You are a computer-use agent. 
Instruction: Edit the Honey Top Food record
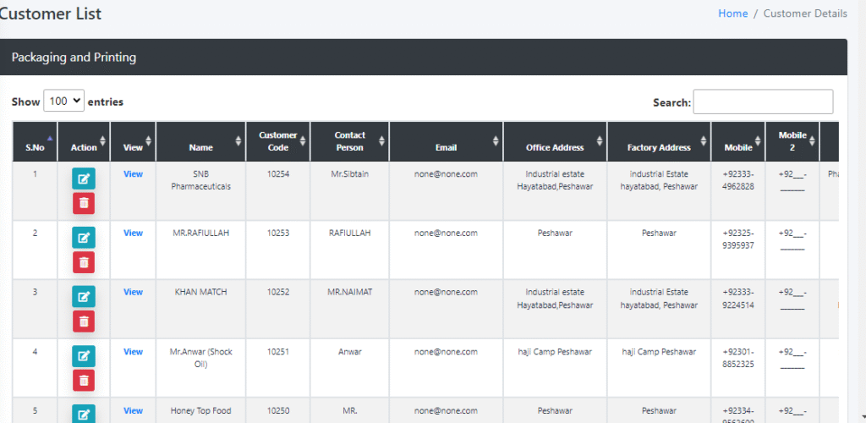point(84,415)
